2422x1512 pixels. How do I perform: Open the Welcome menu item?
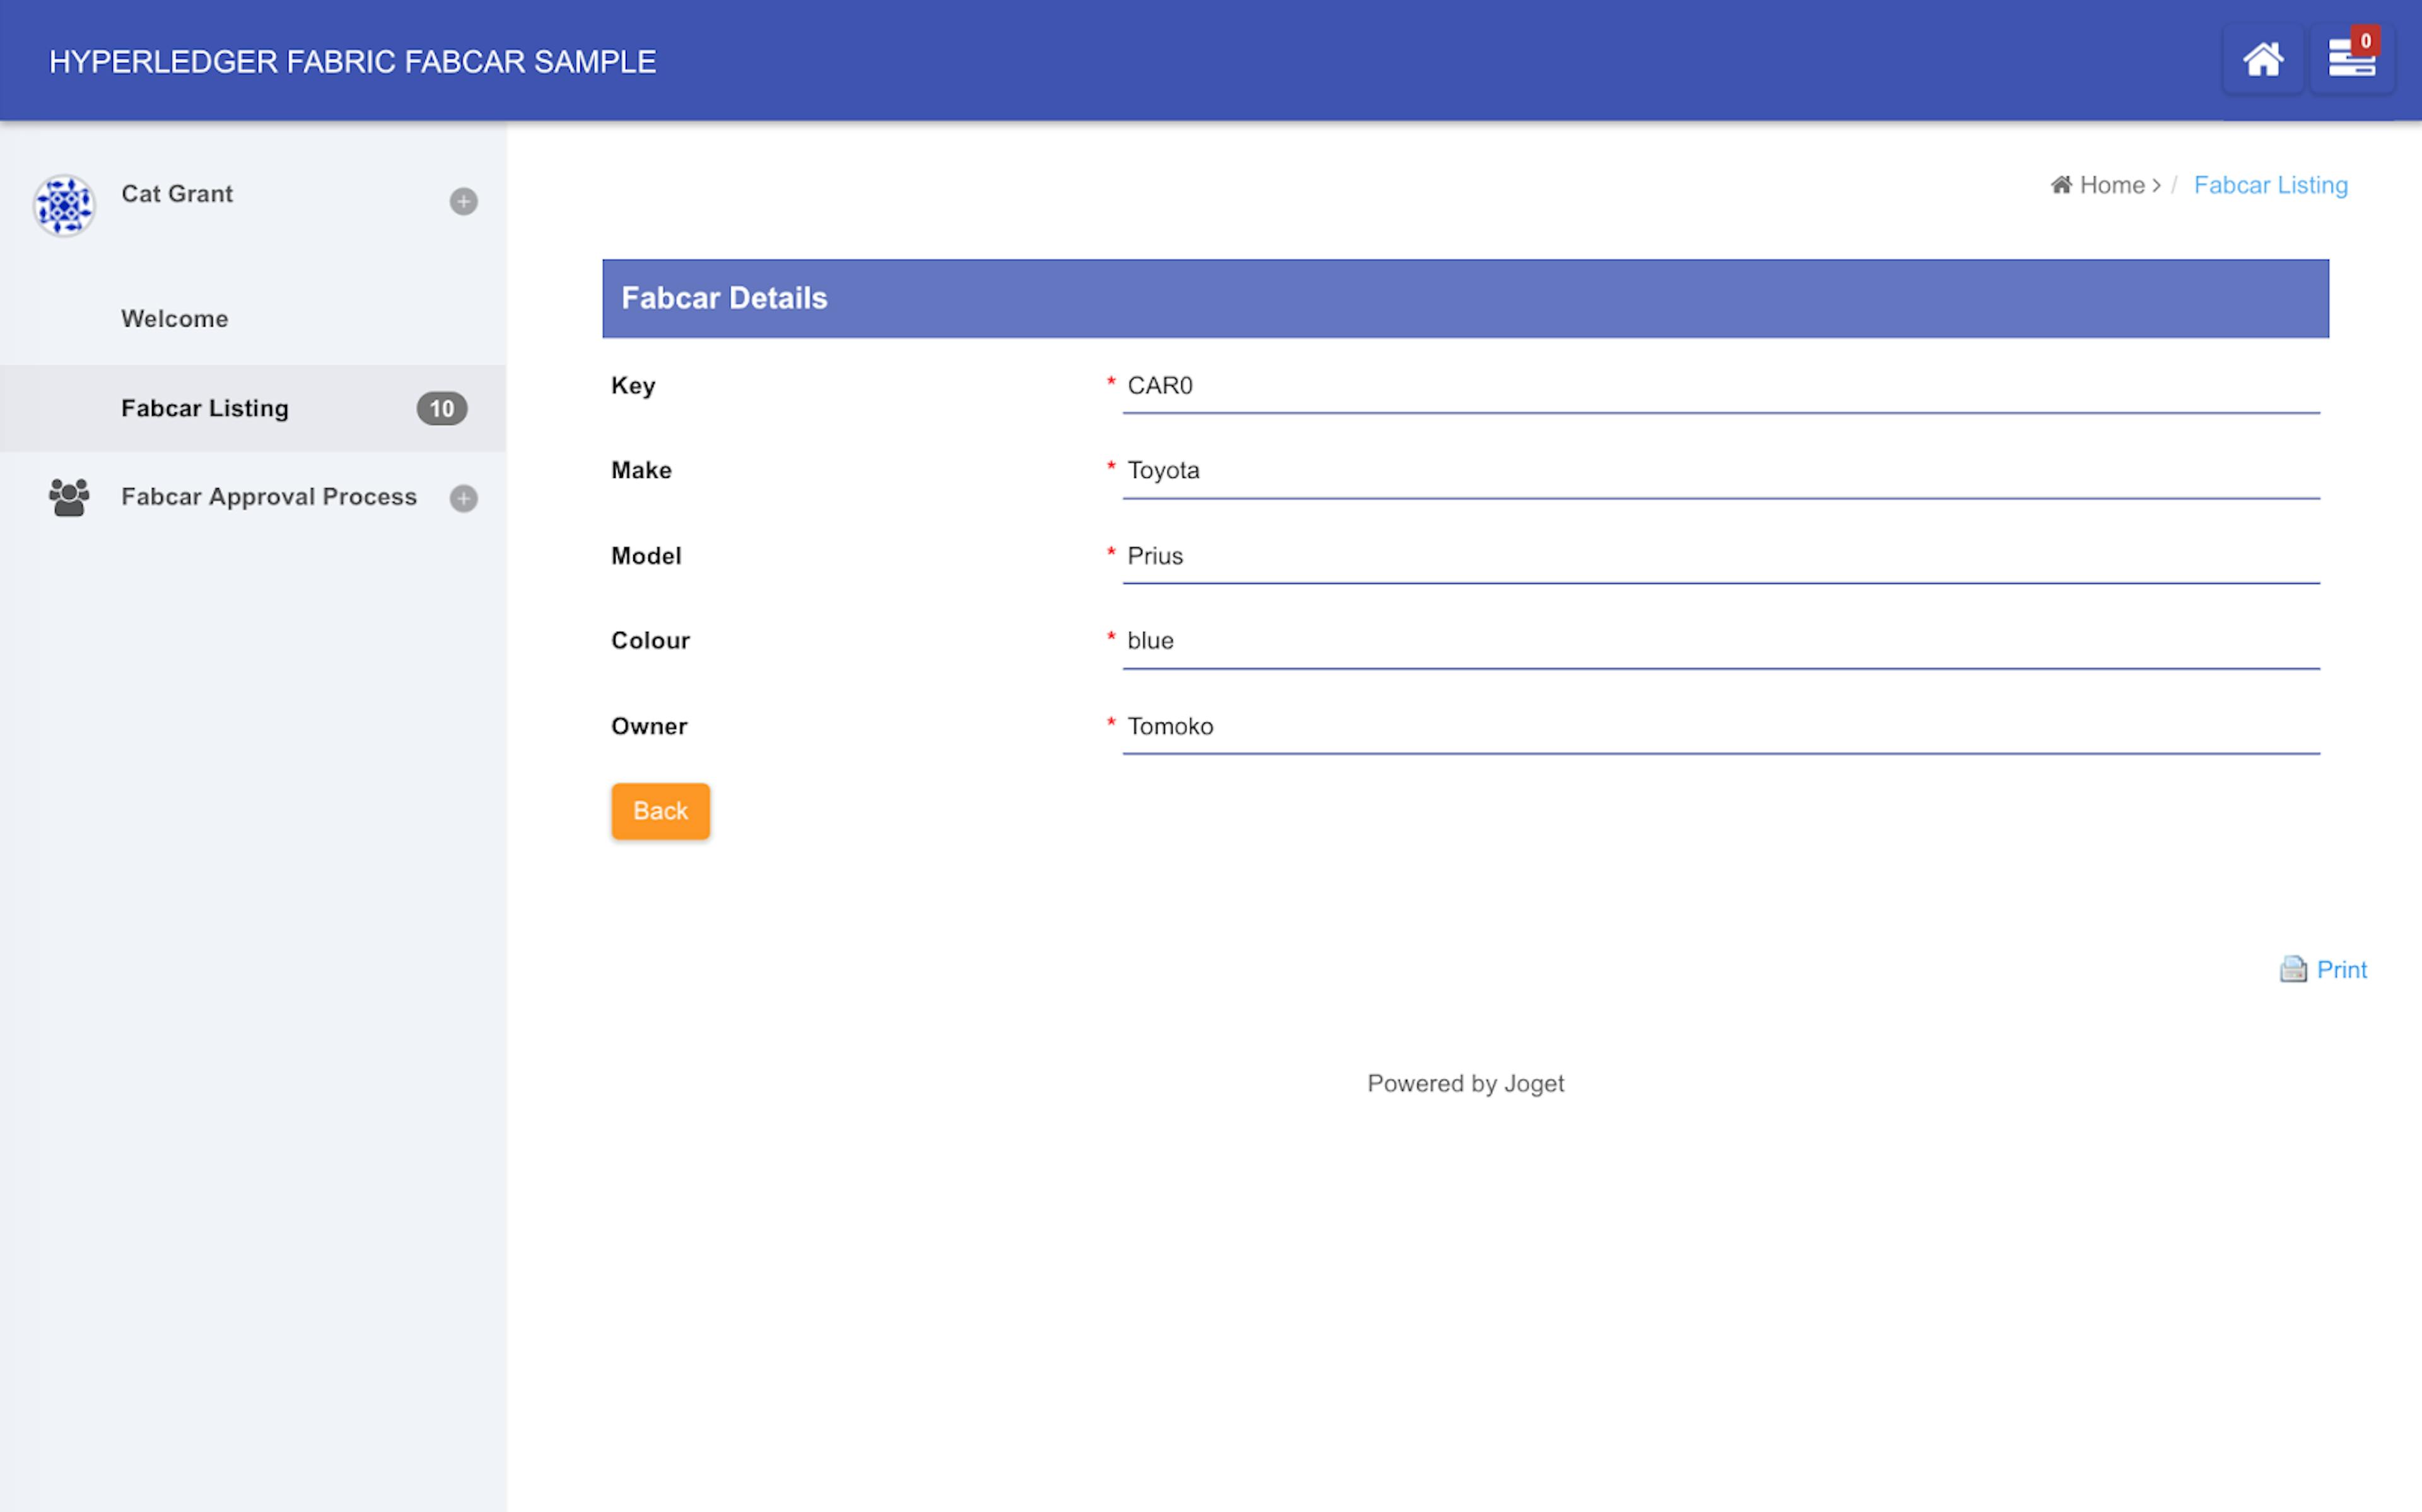pyautogui.click(x=175, y=319)
